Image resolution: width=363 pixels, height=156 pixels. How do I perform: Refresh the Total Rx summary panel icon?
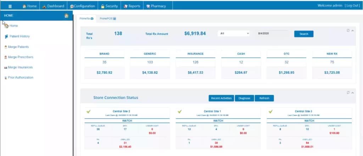[348, 30]
